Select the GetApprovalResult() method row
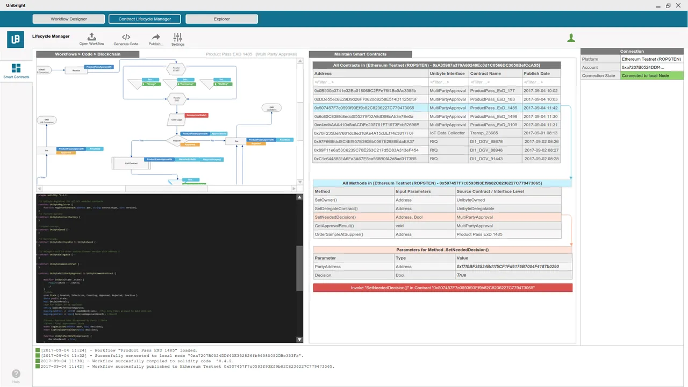This screenshot has width=688, height=387. tap(436, 226)
